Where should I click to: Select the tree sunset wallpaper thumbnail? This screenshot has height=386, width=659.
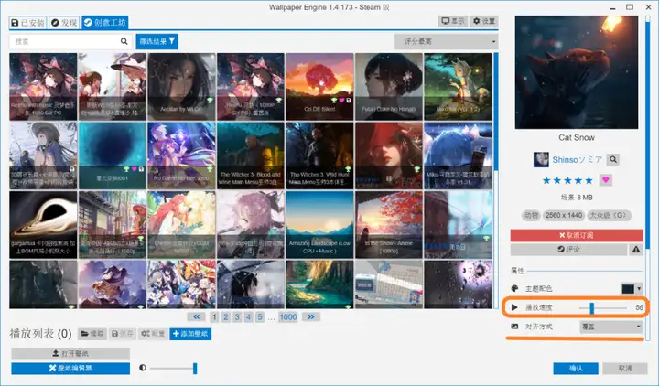point(319,87)
